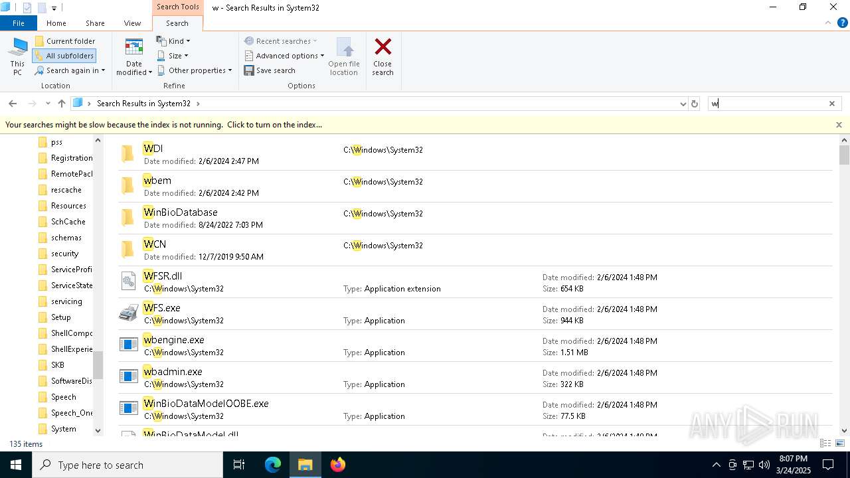
Task: Open Task View on the taskbar
Action: tap(239, 465)
